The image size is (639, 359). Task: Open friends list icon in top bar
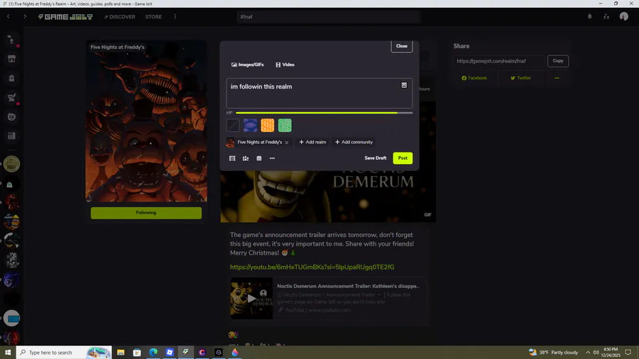[x=606, y=17]
